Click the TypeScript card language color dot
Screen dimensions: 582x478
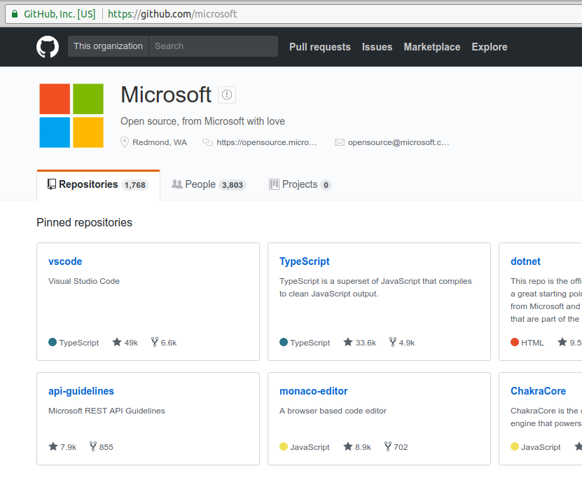tap(284, 342)
